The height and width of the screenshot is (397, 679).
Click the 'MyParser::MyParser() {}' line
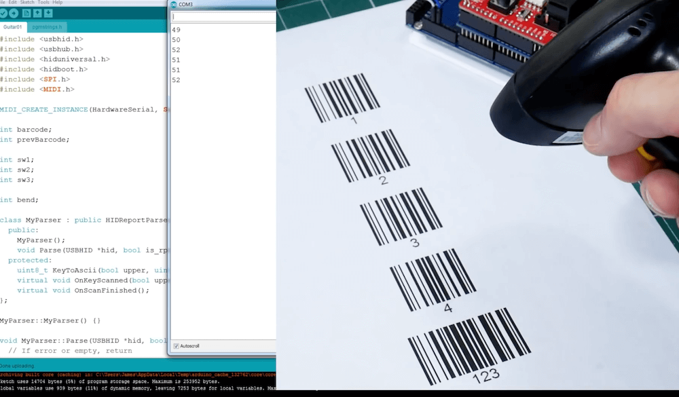coord(50,321)
